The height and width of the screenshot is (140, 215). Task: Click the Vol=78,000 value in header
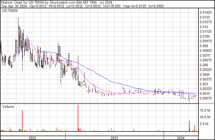(112, 6)
